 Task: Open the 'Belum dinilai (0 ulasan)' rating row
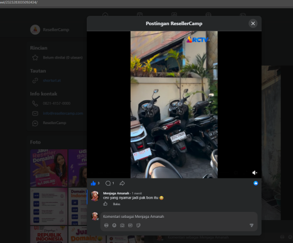pos(63,57)
